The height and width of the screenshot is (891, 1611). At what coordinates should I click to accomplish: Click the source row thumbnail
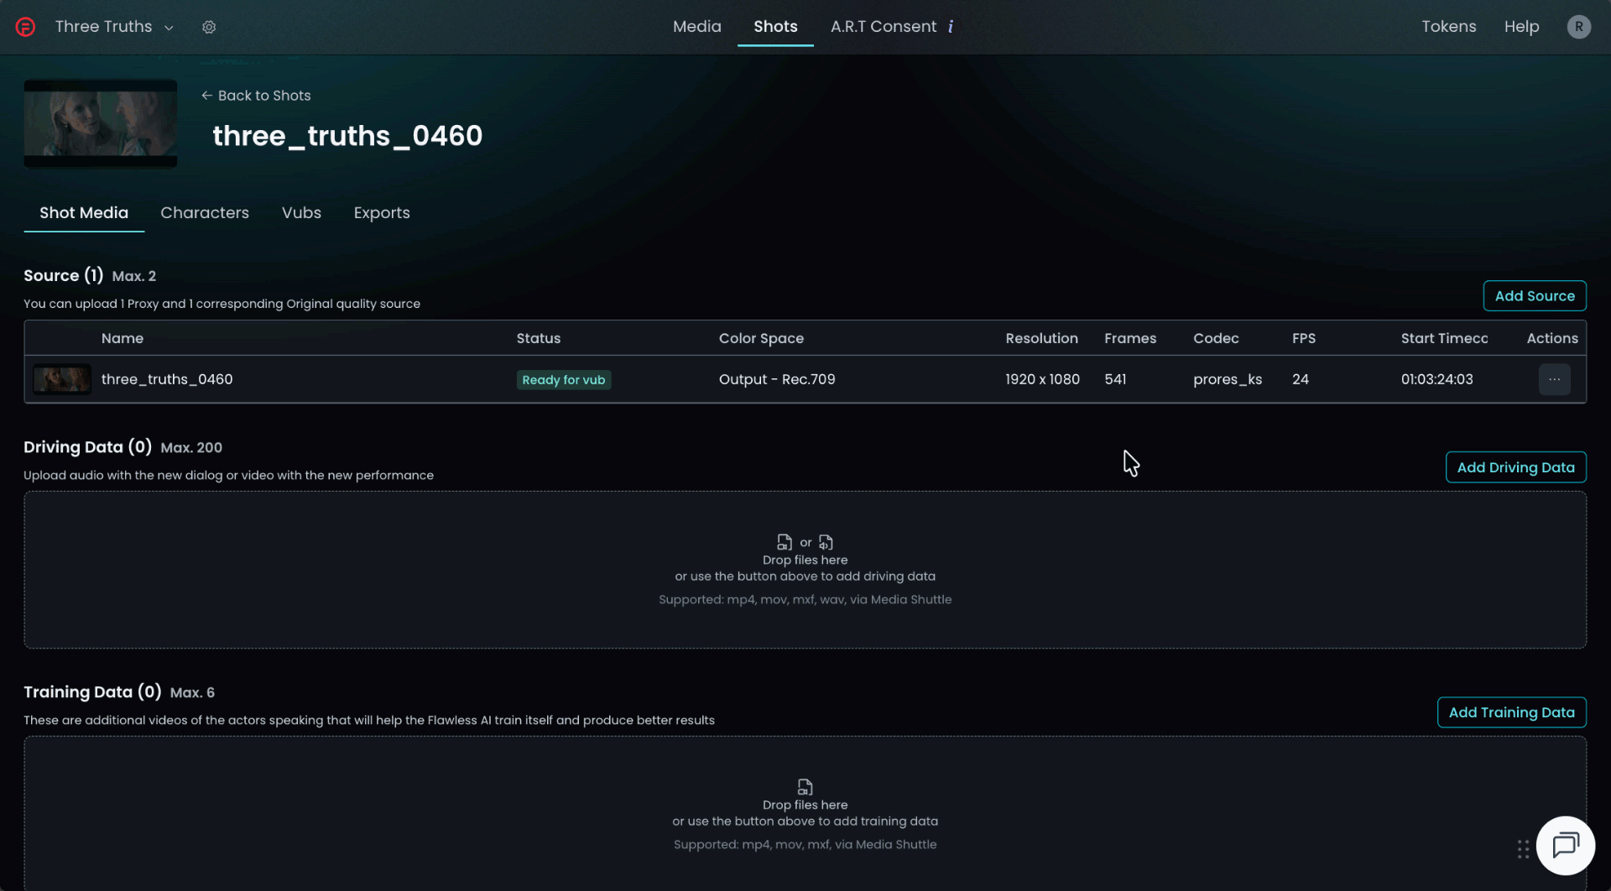tap(61, 379)
